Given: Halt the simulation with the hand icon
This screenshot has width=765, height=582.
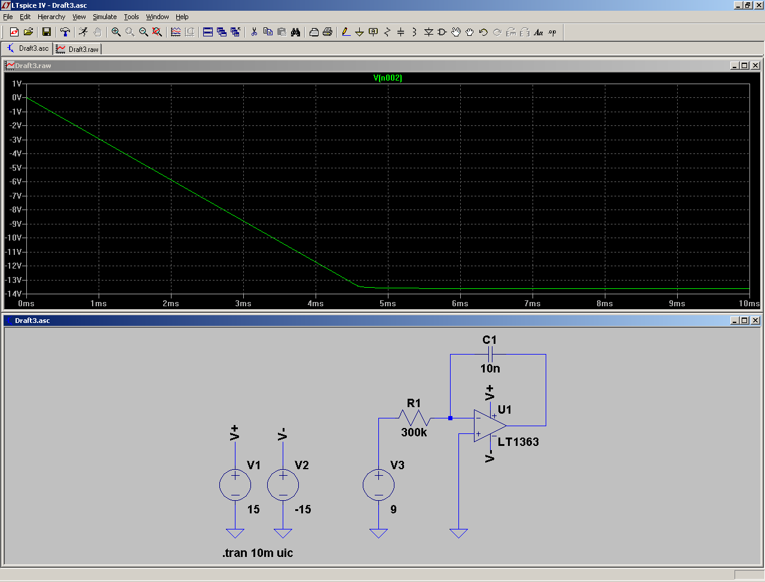Looking at the screenshot, I should pyautogui.click(x=97, y=32).
